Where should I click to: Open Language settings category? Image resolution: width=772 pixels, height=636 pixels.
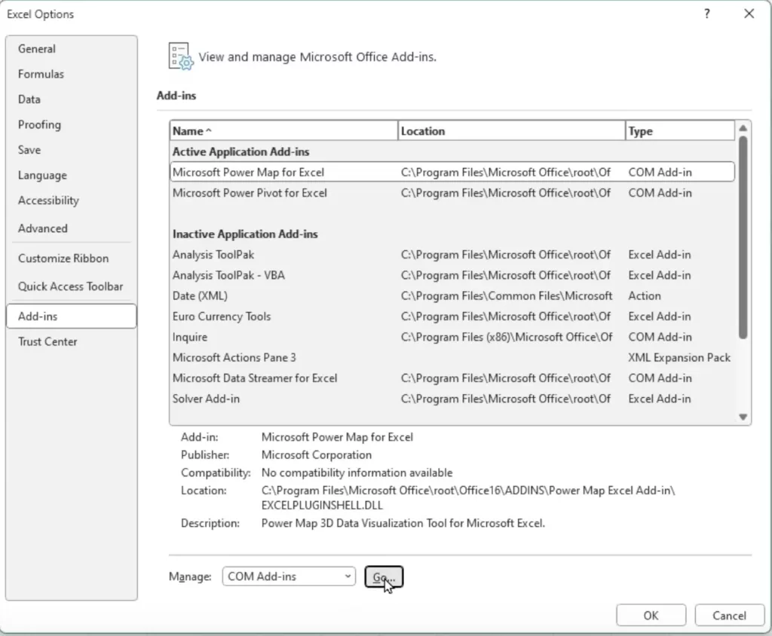coord(72,176)
